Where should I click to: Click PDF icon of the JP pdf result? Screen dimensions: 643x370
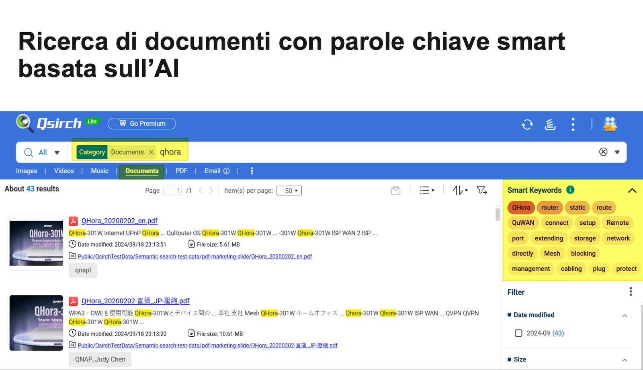tap(73, 301)
